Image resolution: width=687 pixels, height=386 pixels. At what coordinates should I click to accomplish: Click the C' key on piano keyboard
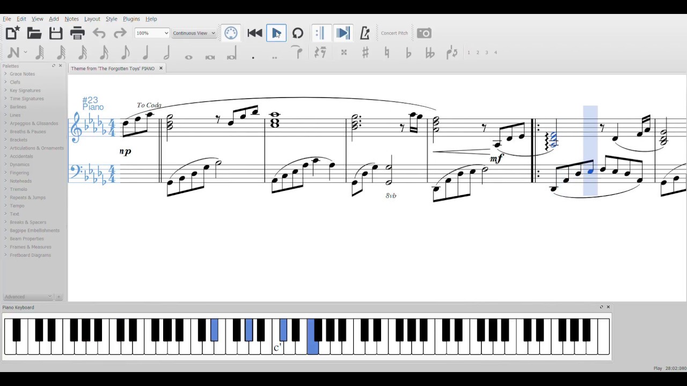click(x=277, y=347)
